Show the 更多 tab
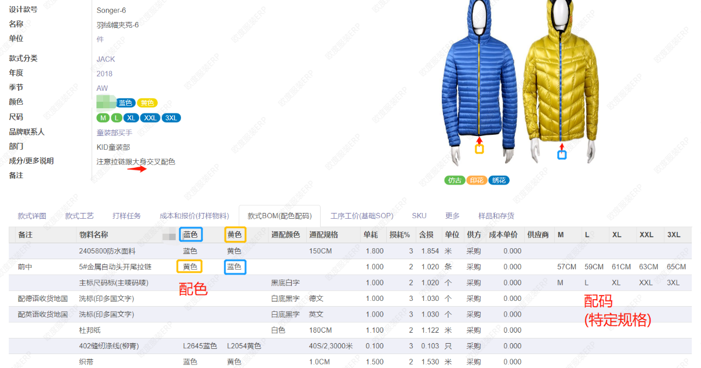 452,216
